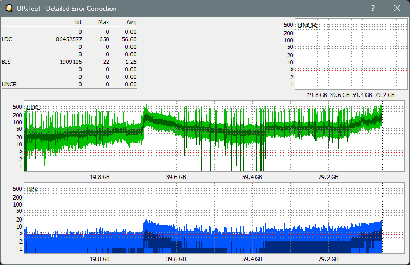Image resolution: width=410 pixels, height=265 pixels.
Task: Select the BIS max value 22
Action: coord(106,62)
